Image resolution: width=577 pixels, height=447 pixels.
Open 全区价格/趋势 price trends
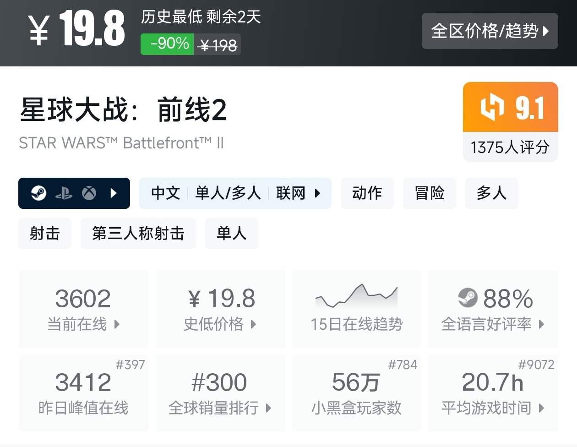coord(490,31)
